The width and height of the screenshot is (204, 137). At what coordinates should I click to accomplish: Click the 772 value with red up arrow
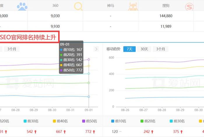pos(90,132)
